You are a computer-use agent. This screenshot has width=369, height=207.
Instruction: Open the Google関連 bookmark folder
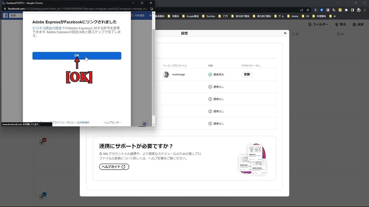point(190,16)
